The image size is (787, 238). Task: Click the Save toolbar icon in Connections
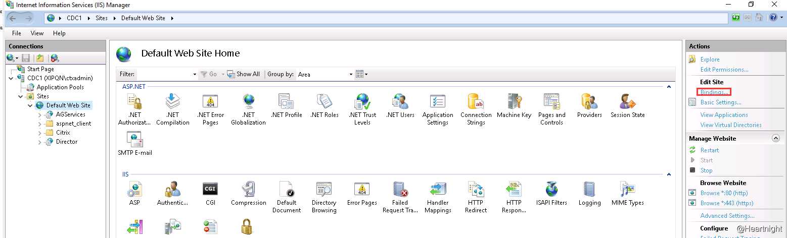26,58
